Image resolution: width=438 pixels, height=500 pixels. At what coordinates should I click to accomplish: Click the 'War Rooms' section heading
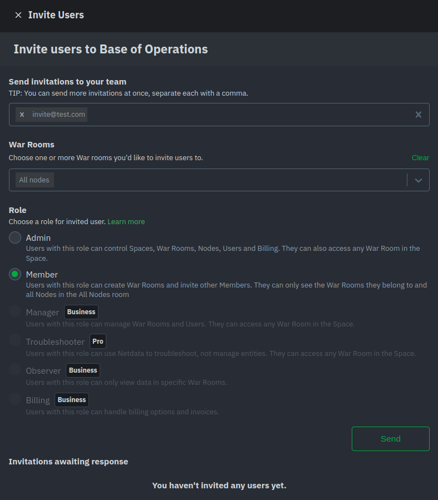(32, 145)
